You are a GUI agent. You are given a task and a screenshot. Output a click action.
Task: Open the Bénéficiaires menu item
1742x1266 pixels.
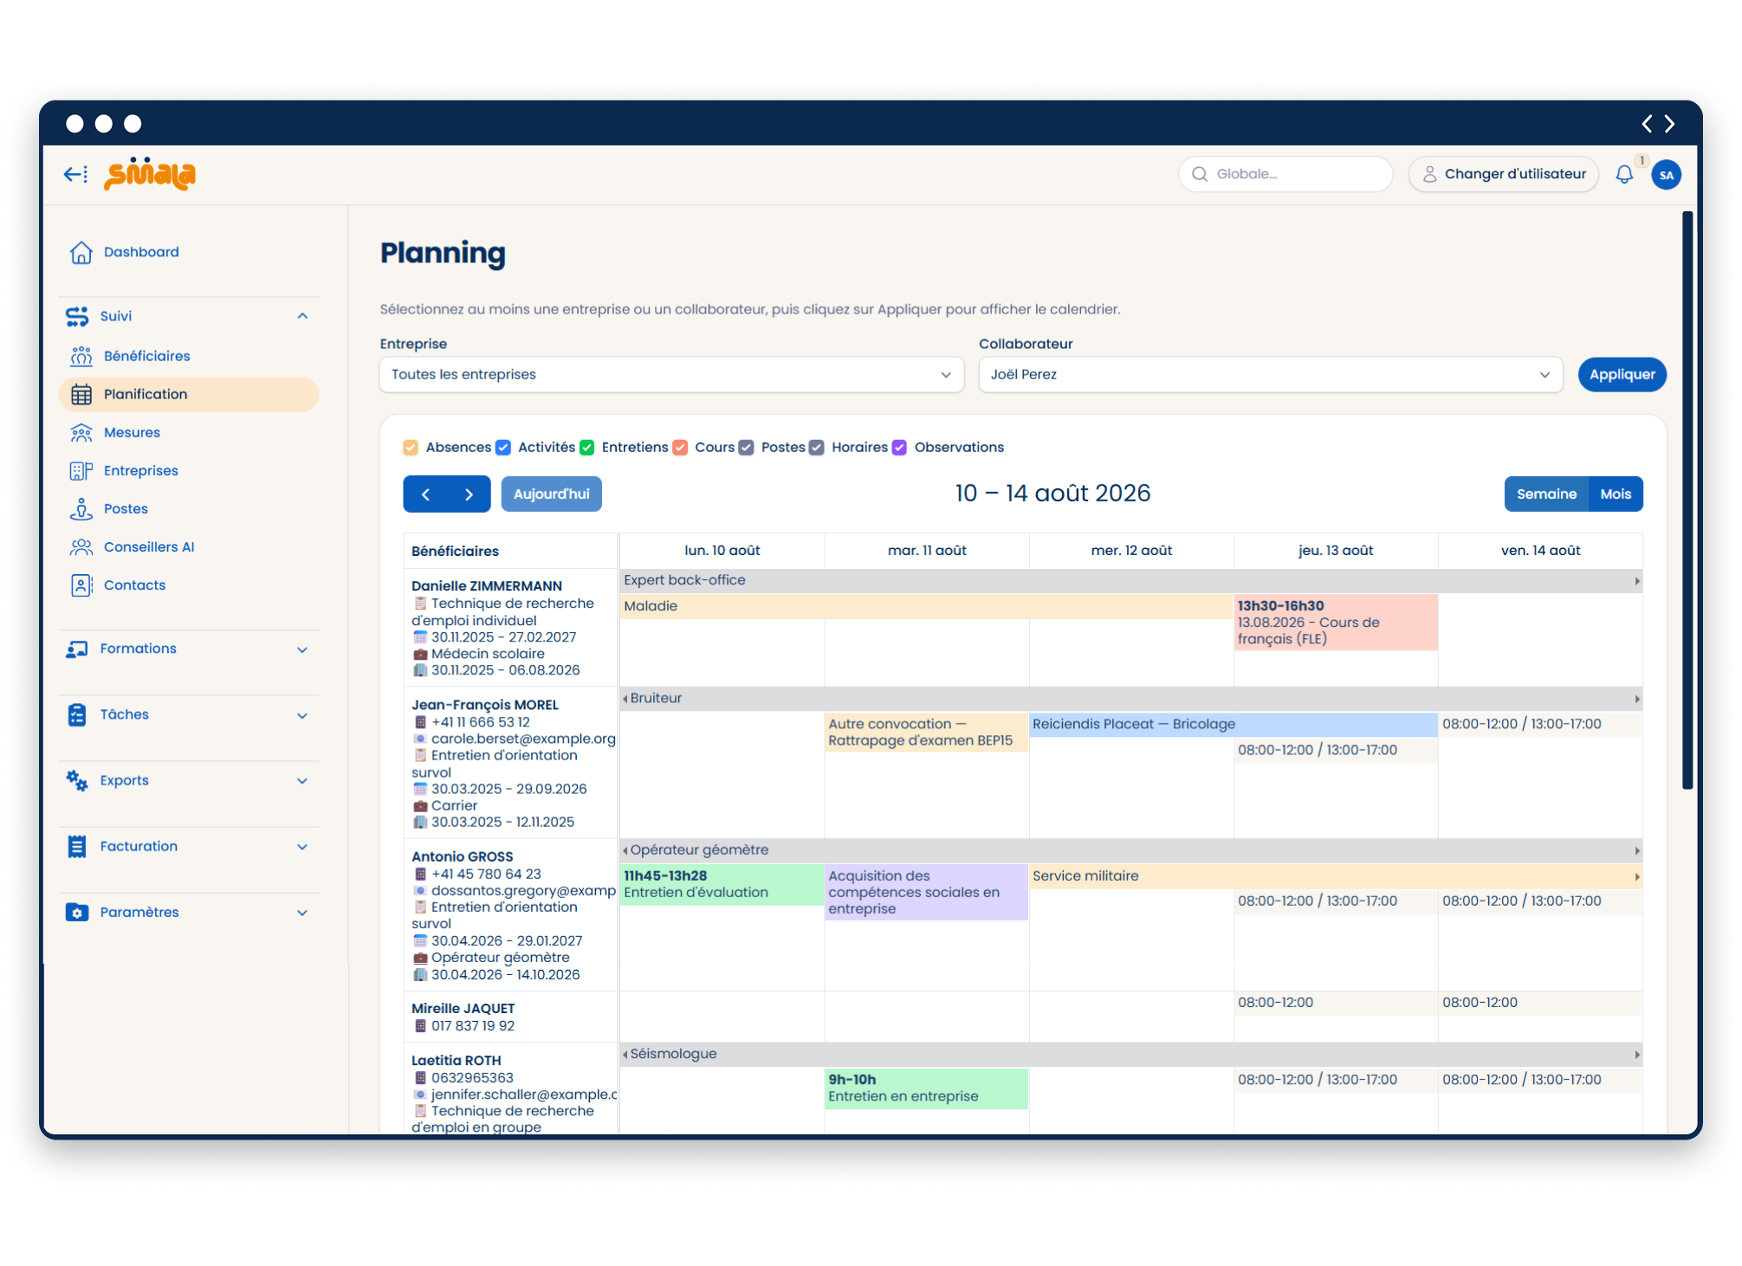[189, 356]
